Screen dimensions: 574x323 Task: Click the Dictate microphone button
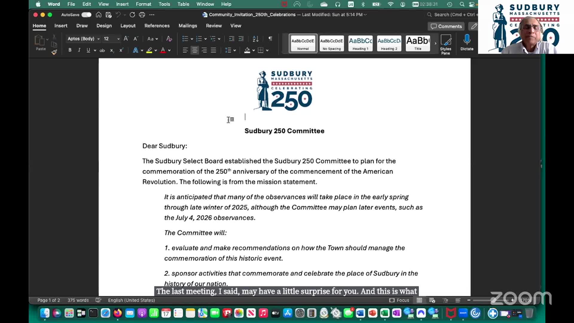tap(467, 43)
